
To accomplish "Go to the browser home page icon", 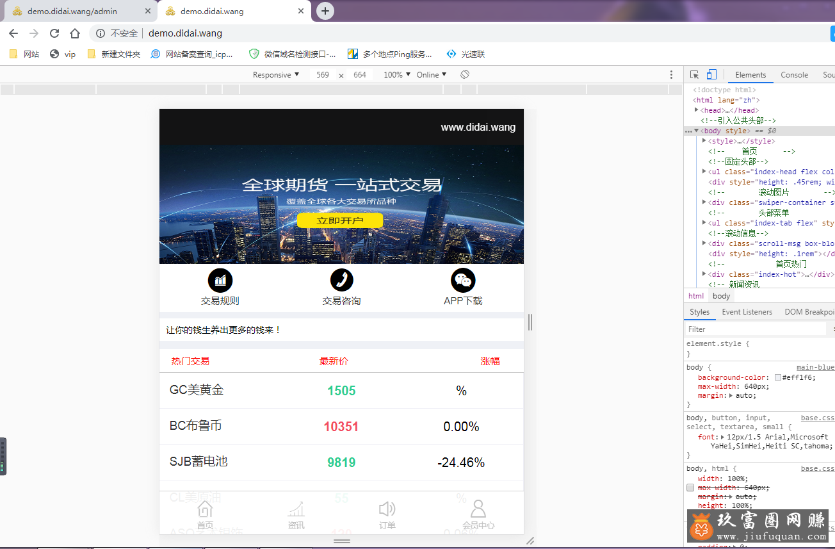I will coord(75,33).
